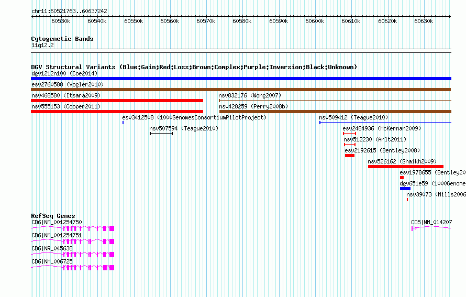Select the nsv39073 (Mills2006) variant label
Viewport: 466px width, 297px height.
(436, 194)
